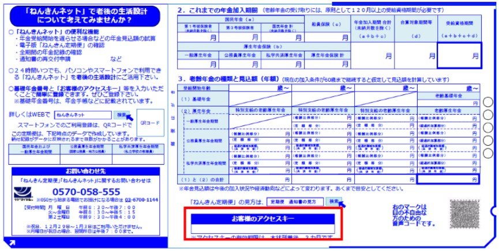Click the ねんきんネット rounded title banner
499x251 pixels.
(85, 16)
